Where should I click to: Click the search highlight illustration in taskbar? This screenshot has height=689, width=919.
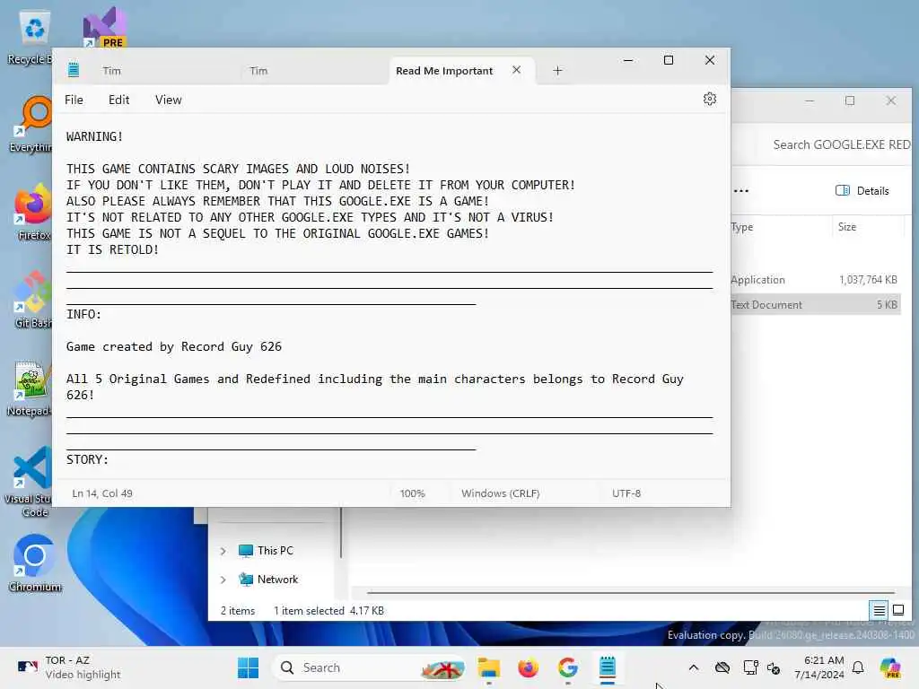(442, 667)
